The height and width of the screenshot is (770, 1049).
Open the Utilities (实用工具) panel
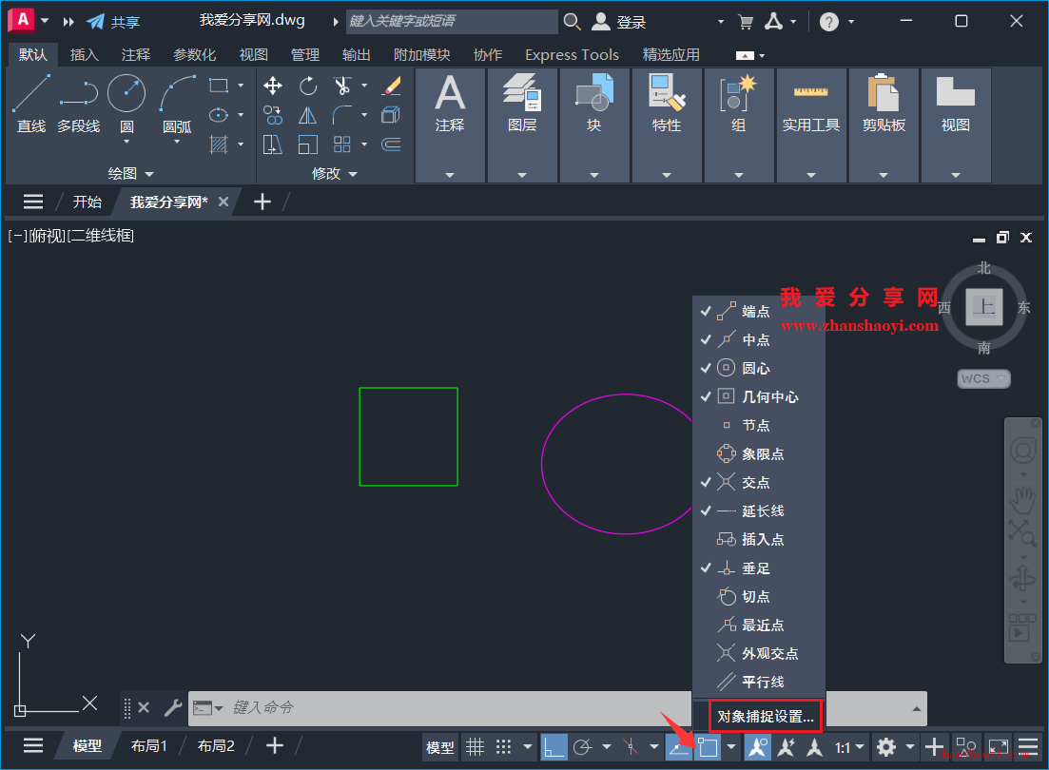pos(811,125)
